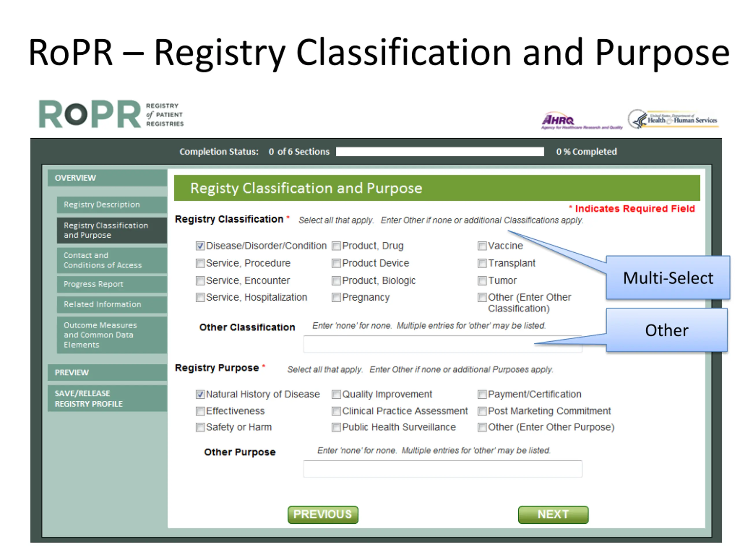The width and height of the screenshot is (740, 555).
Task: Open Outcome Measures and Common Data Elements
Action: pyautogui.click(x=112, y=335)
